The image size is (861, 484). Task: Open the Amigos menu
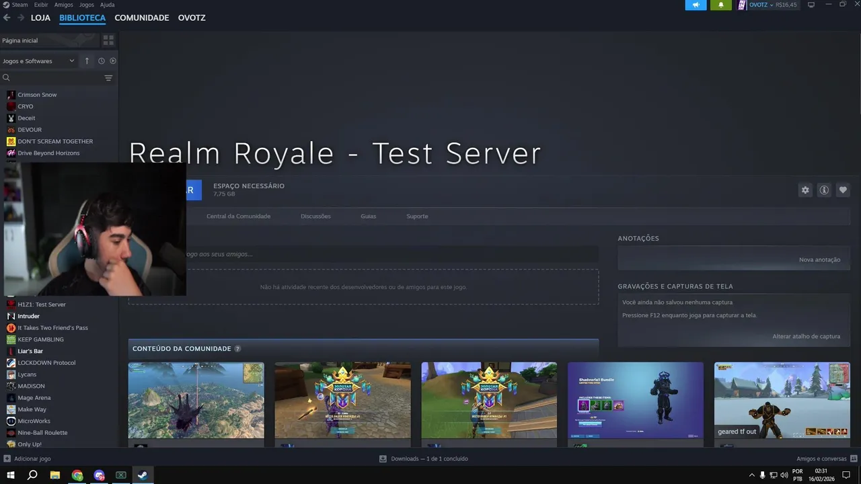pyautogui.click(x=64, y=5)
